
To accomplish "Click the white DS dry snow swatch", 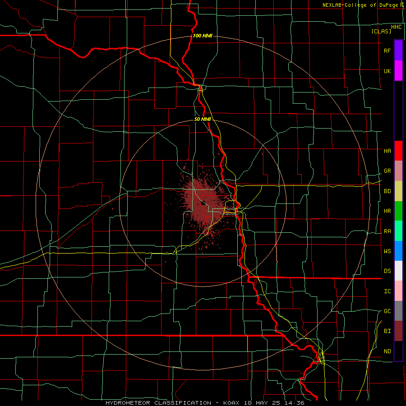I will pos(398,271).
